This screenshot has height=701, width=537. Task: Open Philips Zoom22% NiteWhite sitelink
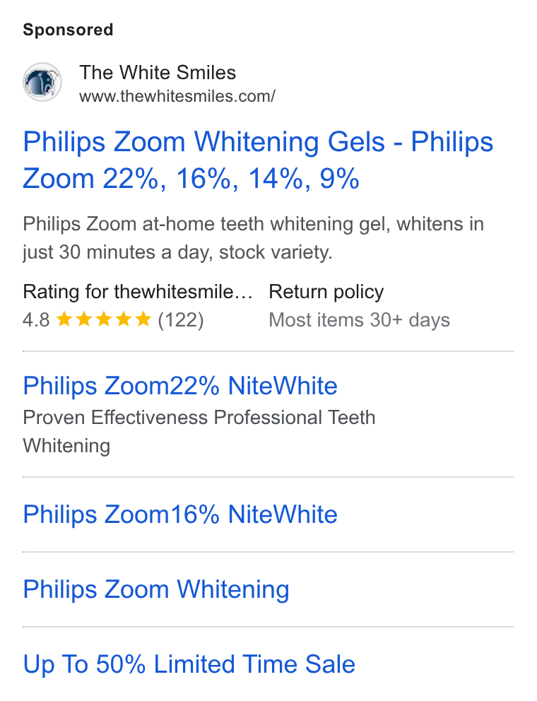(180, 386)
